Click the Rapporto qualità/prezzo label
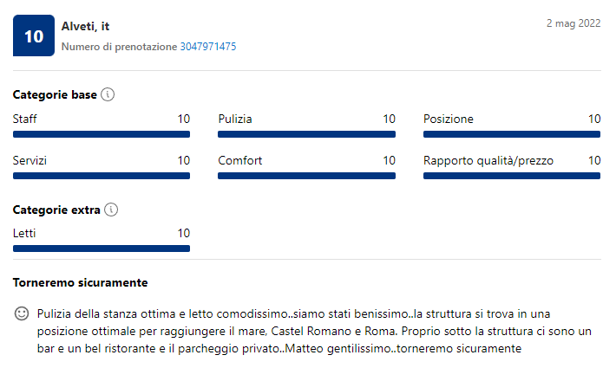616x368 pixels. (488, 161)
